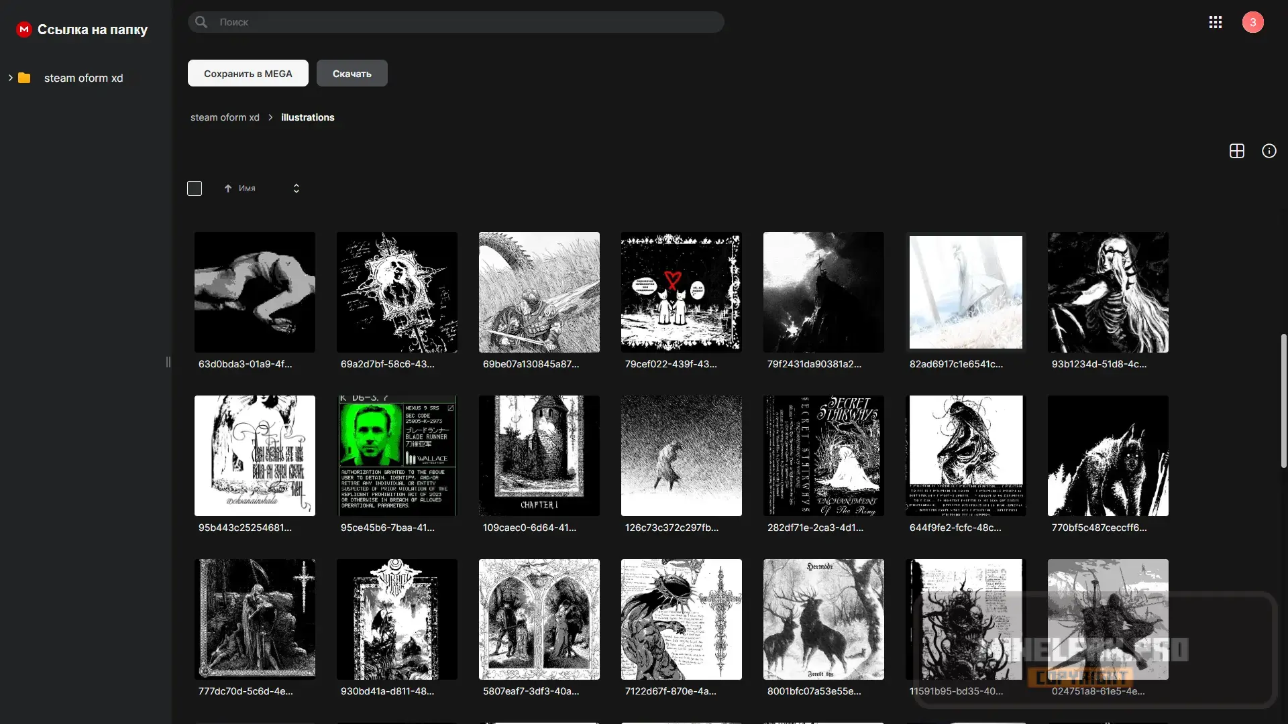The image size is (1288, 724).
Task: Click the vertical scrollbar thumb
Action: [1284, 401]
